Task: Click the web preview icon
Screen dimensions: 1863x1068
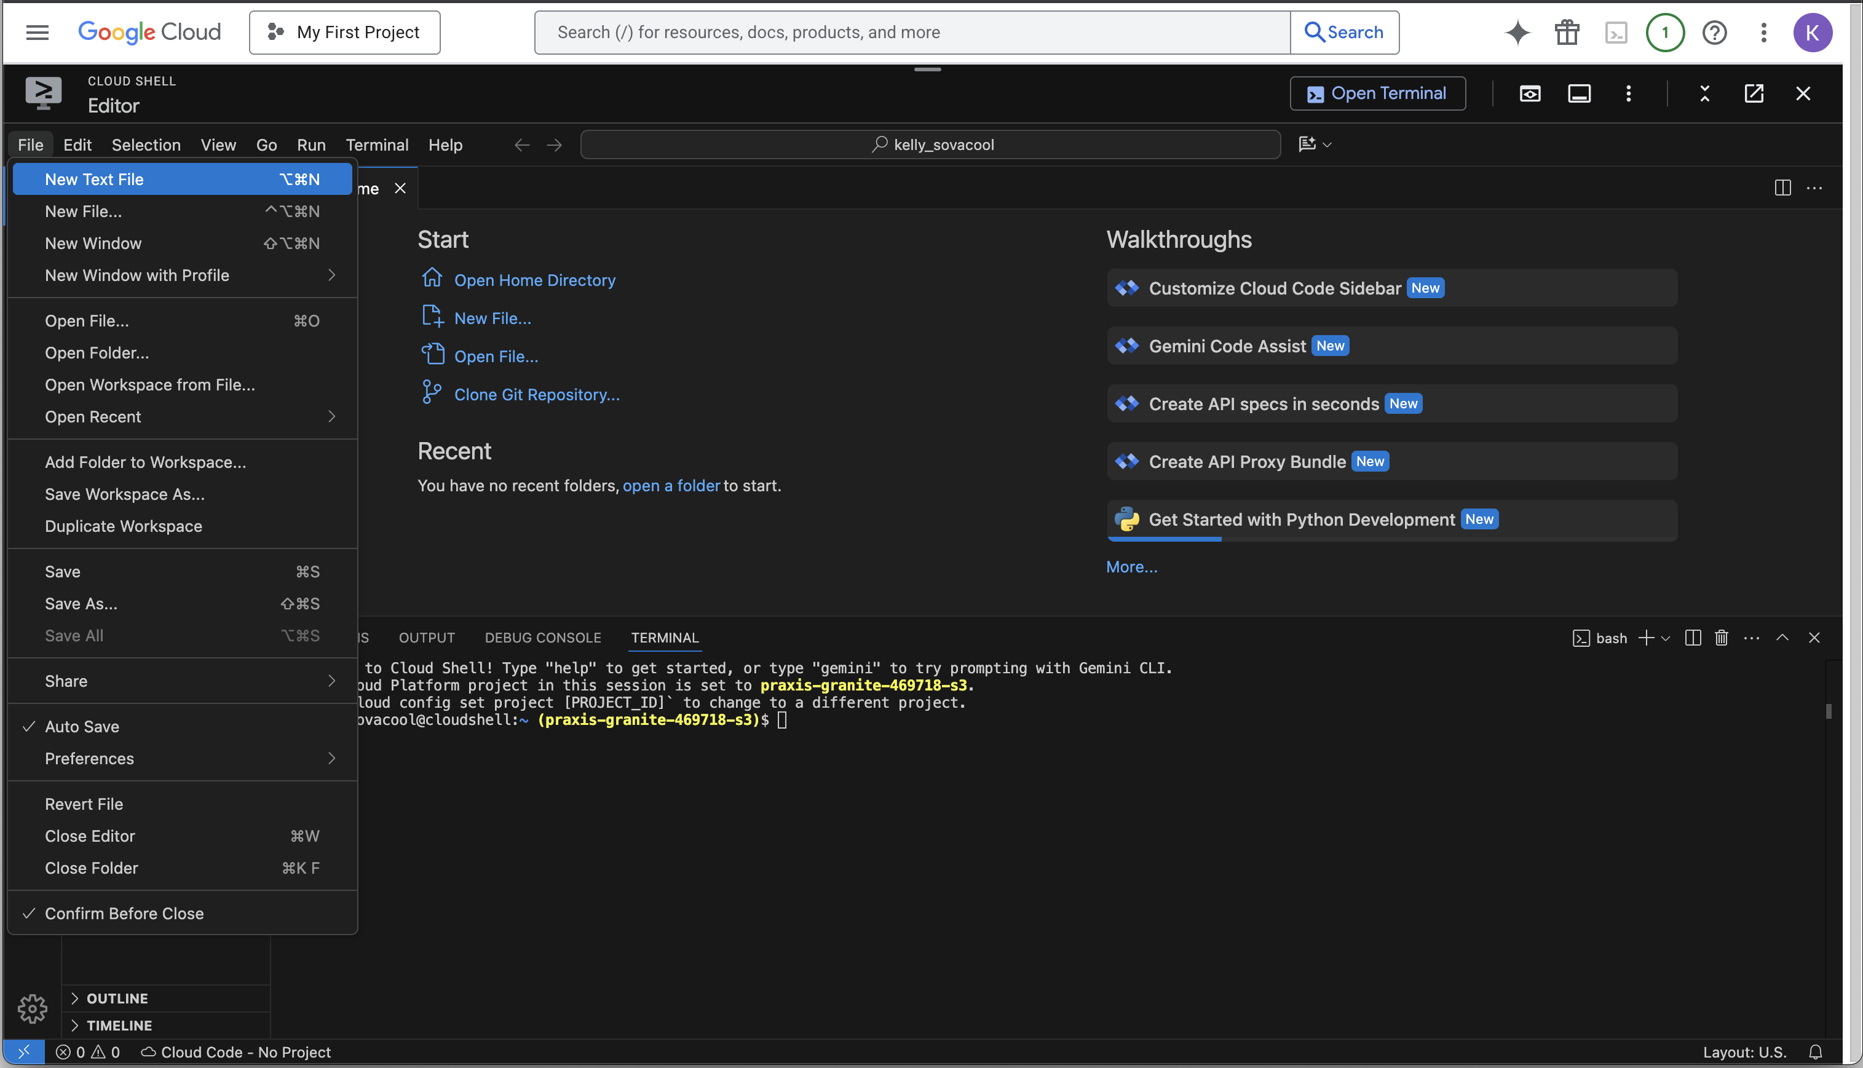Action: (x=1529, y=94)
